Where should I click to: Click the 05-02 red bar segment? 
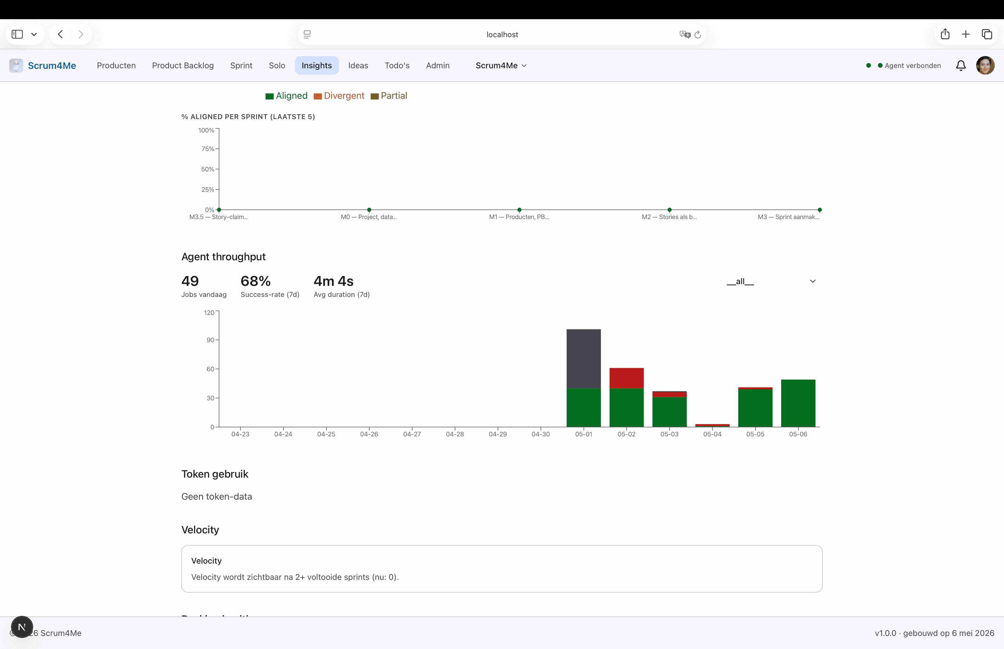tap(627, 378)
